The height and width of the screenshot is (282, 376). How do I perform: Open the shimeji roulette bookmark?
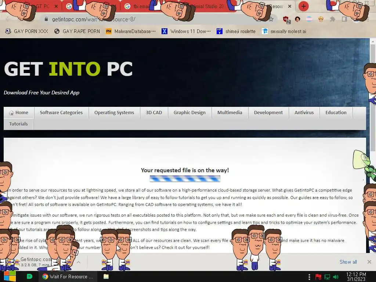point(236,31)
